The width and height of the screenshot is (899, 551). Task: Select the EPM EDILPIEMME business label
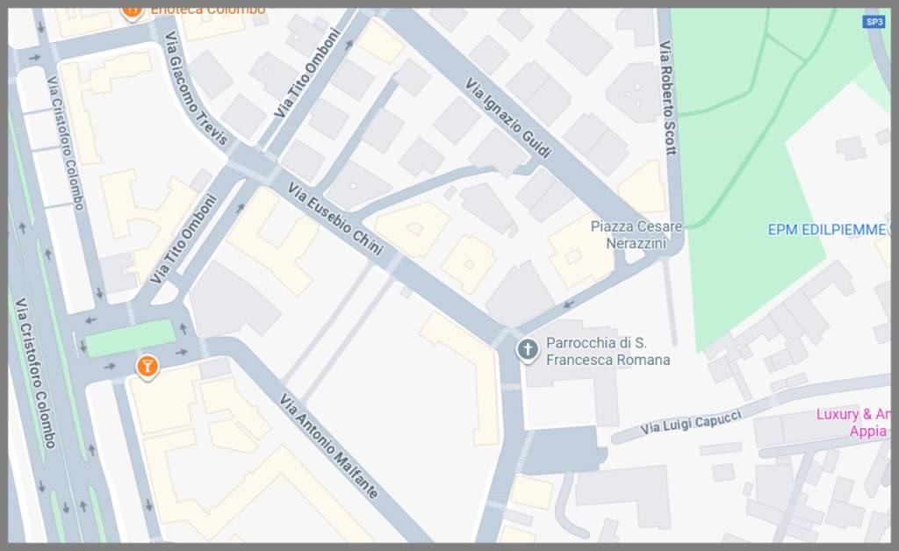[827, 230]
